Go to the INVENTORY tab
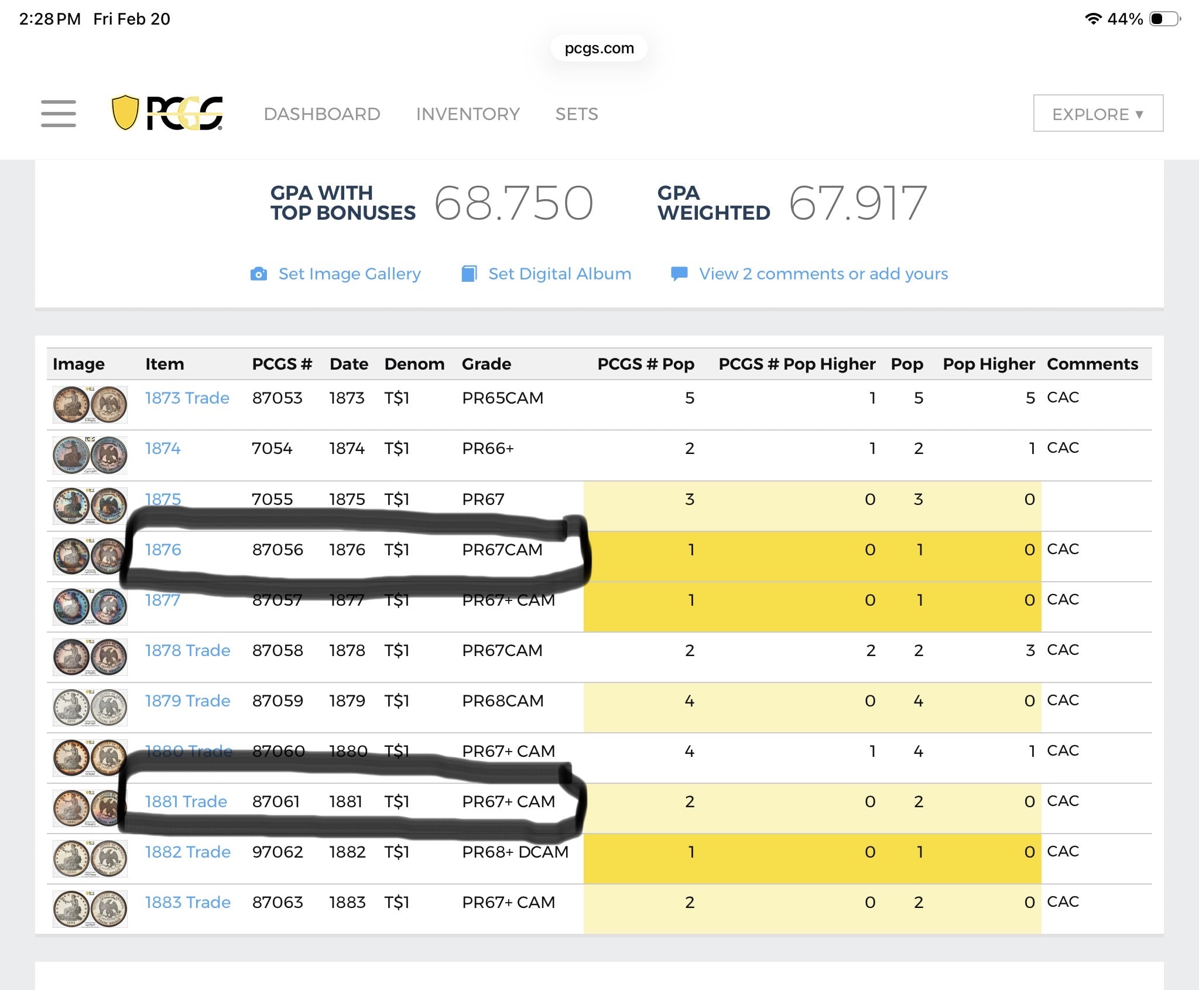The width and height of the screenshot is (1199, 990). 468,114
